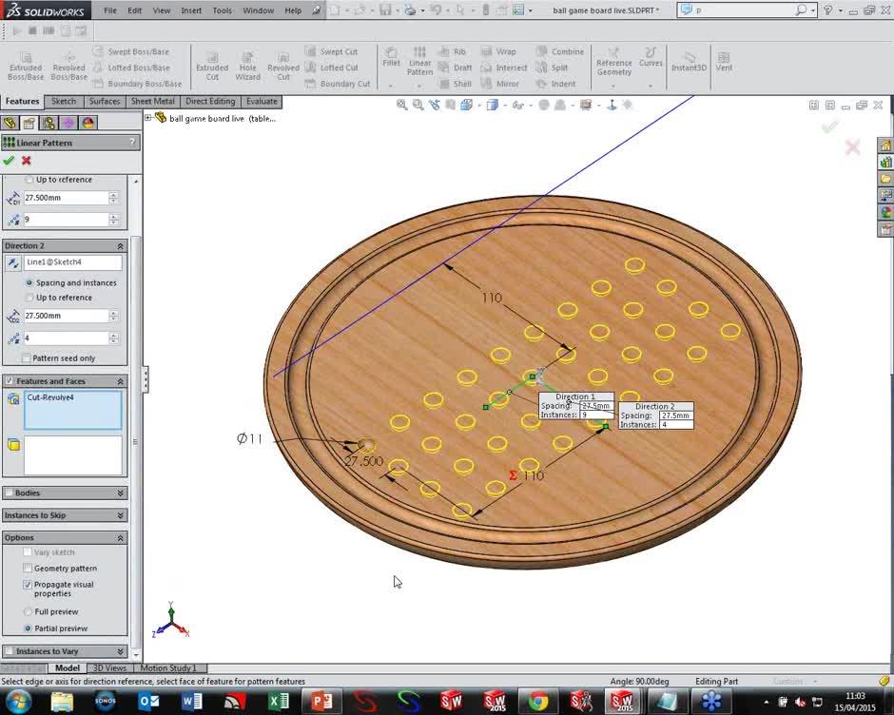
Task: Click the green OK checkmark in Linear Pattern
Action: 9,161
